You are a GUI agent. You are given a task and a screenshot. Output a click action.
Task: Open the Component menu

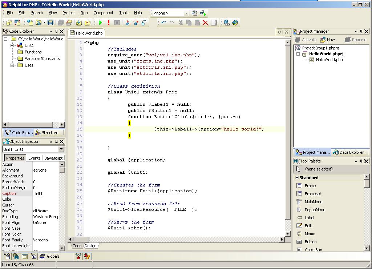point(104,13)
